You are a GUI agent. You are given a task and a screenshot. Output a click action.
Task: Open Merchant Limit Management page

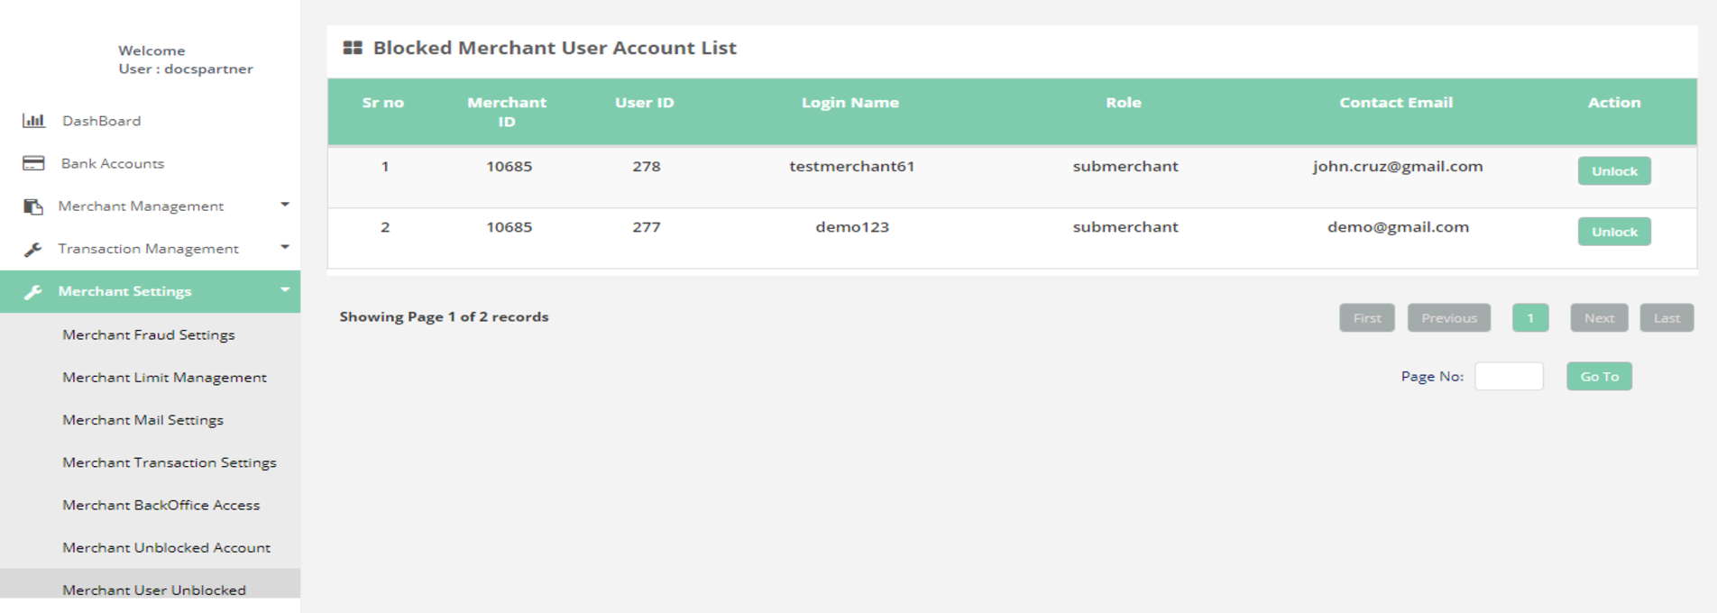pyautogui.click(x=164, y=377)
